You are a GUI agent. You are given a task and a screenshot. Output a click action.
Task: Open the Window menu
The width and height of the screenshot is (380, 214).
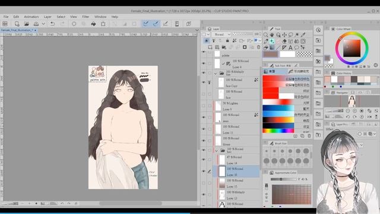coord(100,17)
